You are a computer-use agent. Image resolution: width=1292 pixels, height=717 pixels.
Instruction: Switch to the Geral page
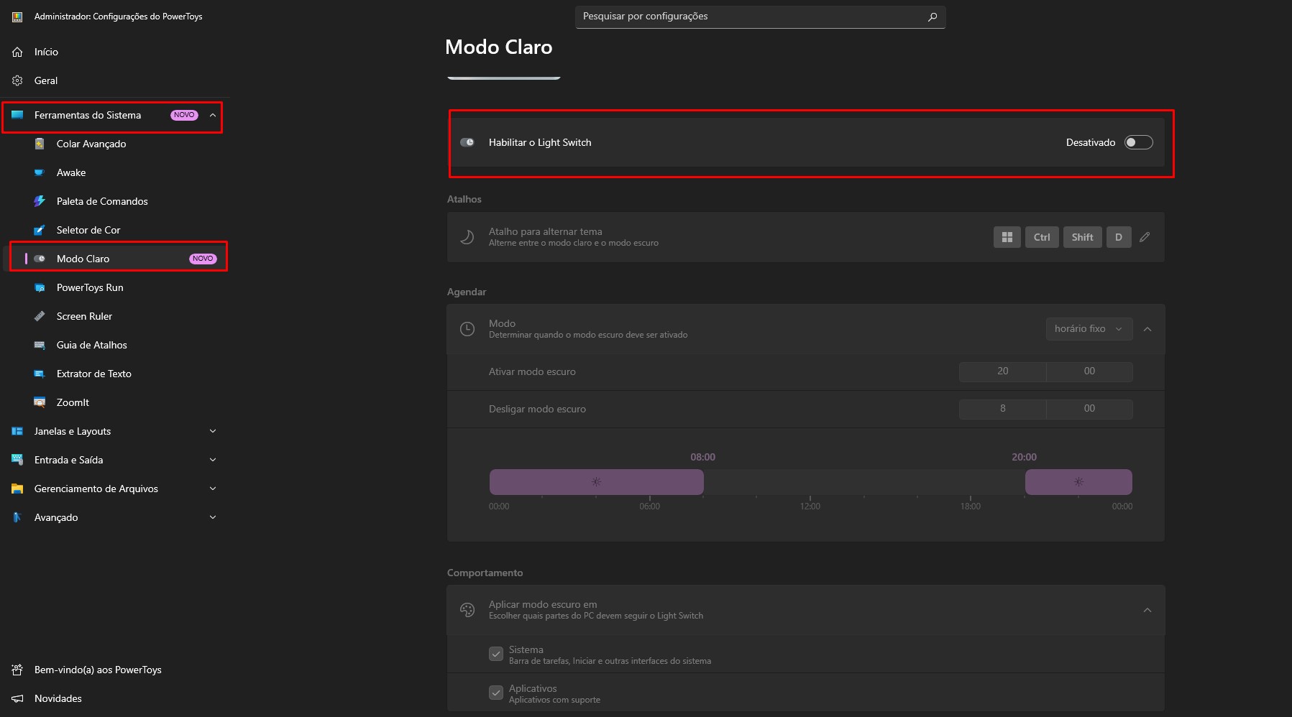pyautogui.click(x=45, y=80)
